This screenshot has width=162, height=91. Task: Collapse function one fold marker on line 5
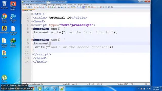coord(32,29)
